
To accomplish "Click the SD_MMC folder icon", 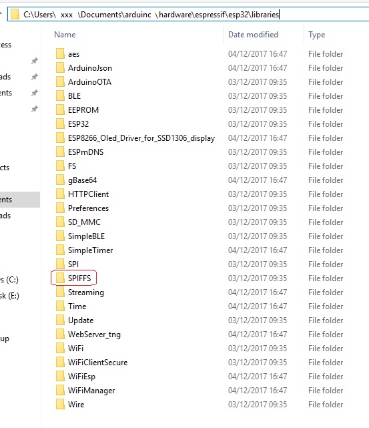I will pos(60,222).
